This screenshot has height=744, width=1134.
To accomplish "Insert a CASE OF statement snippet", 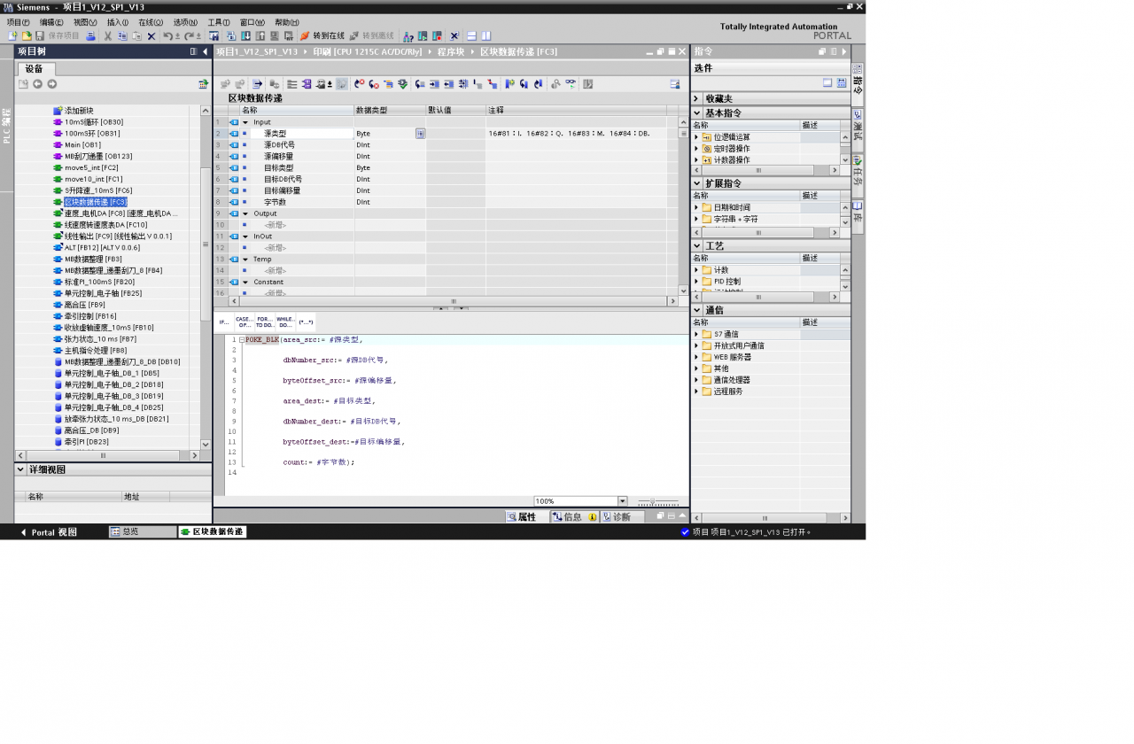I will click(245, 322).
